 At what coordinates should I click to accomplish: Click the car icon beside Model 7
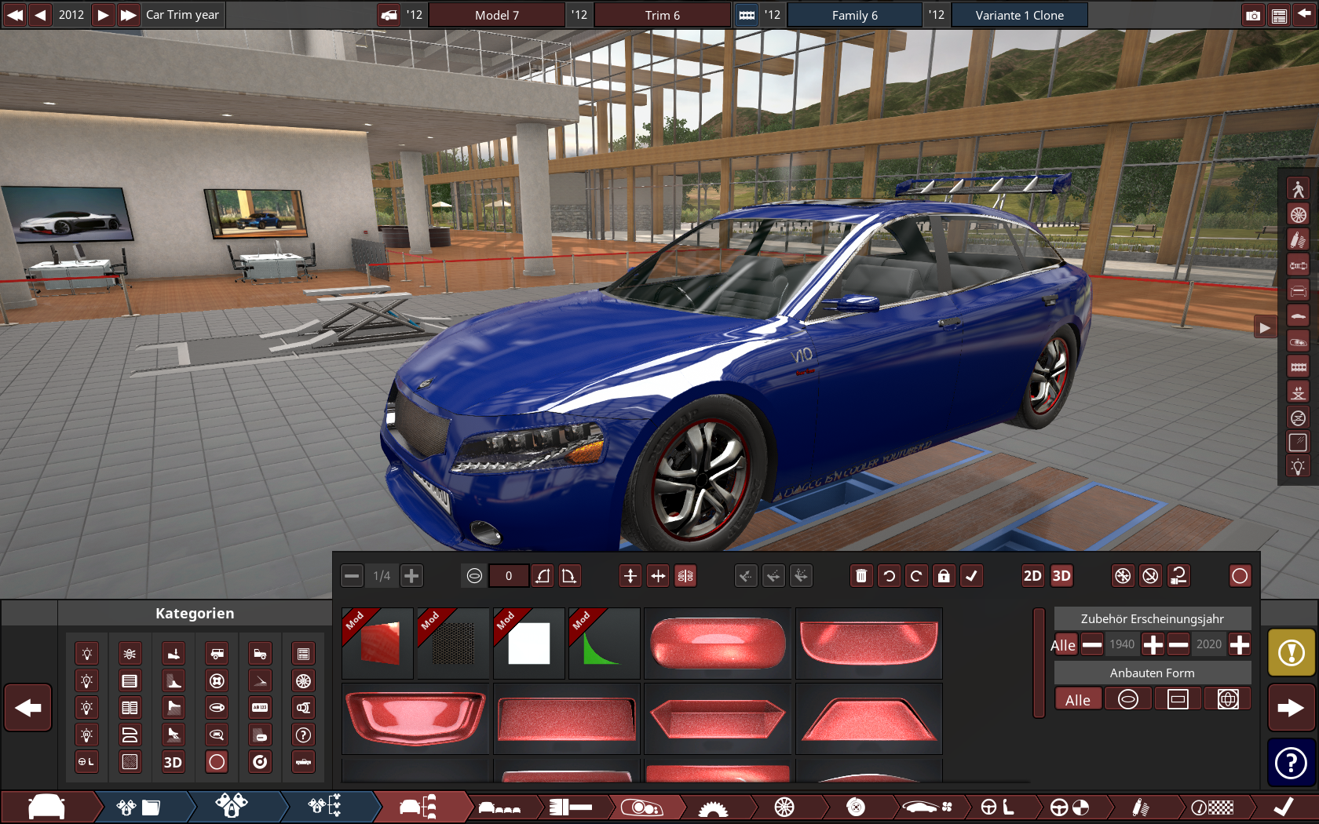click(x=389, y=15)
